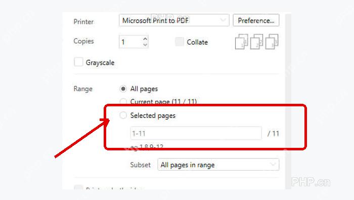Click the '/ 11' total pages text
The height and width of the screenshot is (200, 354).
273,134
